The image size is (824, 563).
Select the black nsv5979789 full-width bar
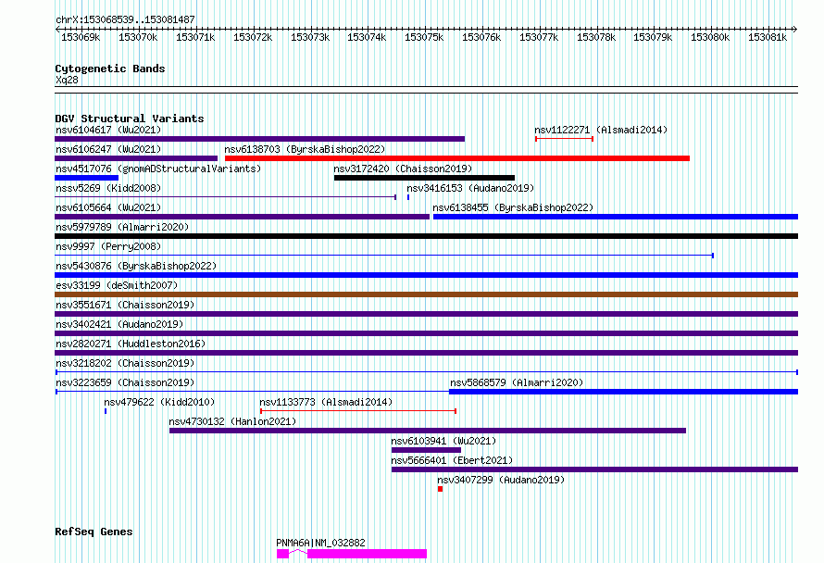tap(426, 236)
